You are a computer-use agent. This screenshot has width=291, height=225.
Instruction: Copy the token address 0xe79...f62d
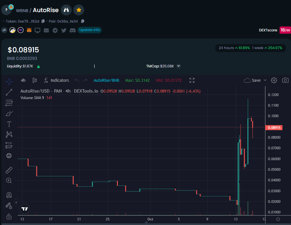point(43,21)
